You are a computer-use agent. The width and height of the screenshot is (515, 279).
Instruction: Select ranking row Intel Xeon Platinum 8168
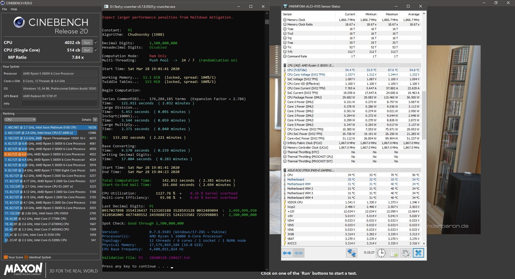point(50,127)
